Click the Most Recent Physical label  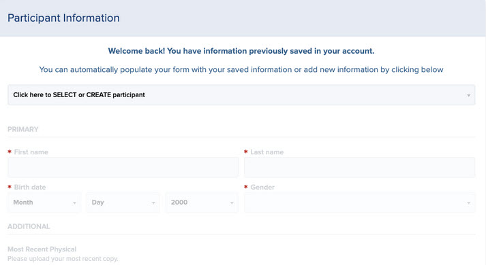click(x=42, y=249)
